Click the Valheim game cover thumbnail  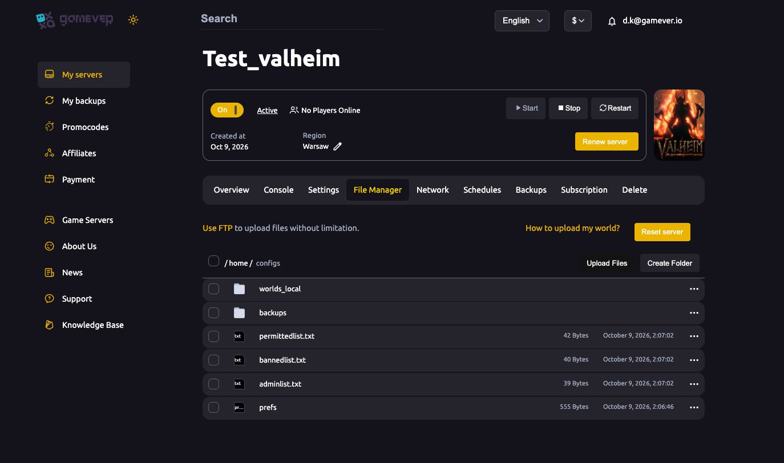tap(679, 125)
